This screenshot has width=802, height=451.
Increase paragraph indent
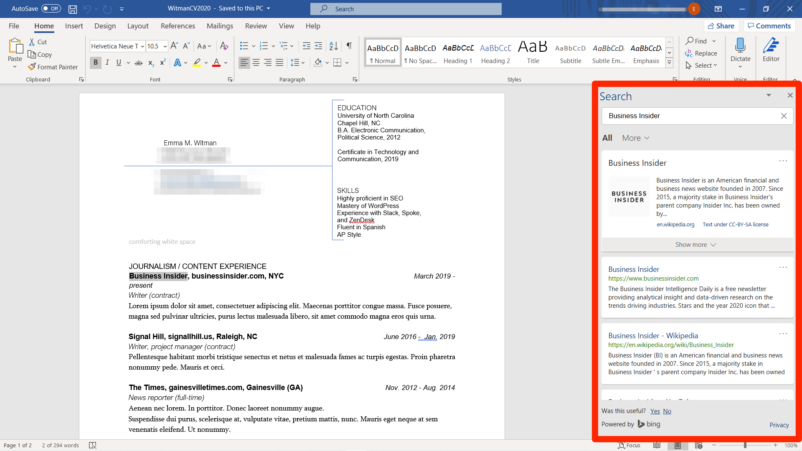[x=318, y=46]
